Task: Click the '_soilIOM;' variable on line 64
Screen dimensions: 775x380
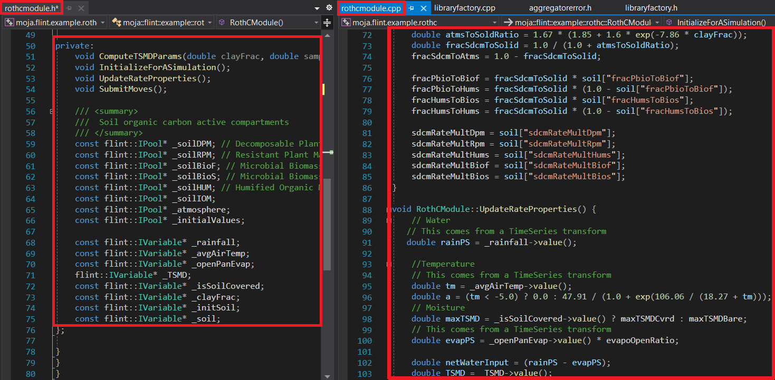Action: pyautogui.click(x=194, y=199)
